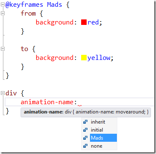This screenshot has height=154, width=156.
Task: Click the div selector text
Action: 11,93
